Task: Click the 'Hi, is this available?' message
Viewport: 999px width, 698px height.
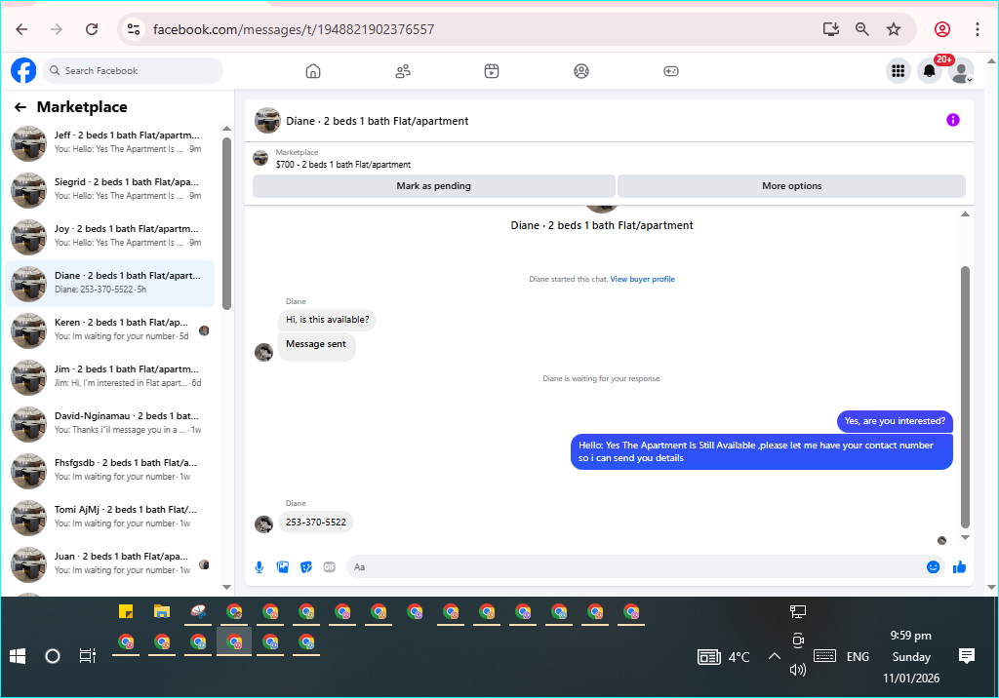Action: pyautogui.click(x=327, y=320)
